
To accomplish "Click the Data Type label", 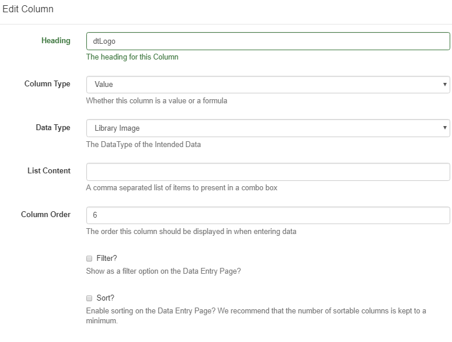I will (x=53, y=127).
